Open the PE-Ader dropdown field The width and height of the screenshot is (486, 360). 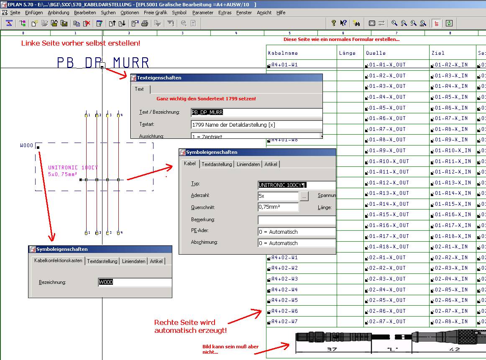(297, 232)
